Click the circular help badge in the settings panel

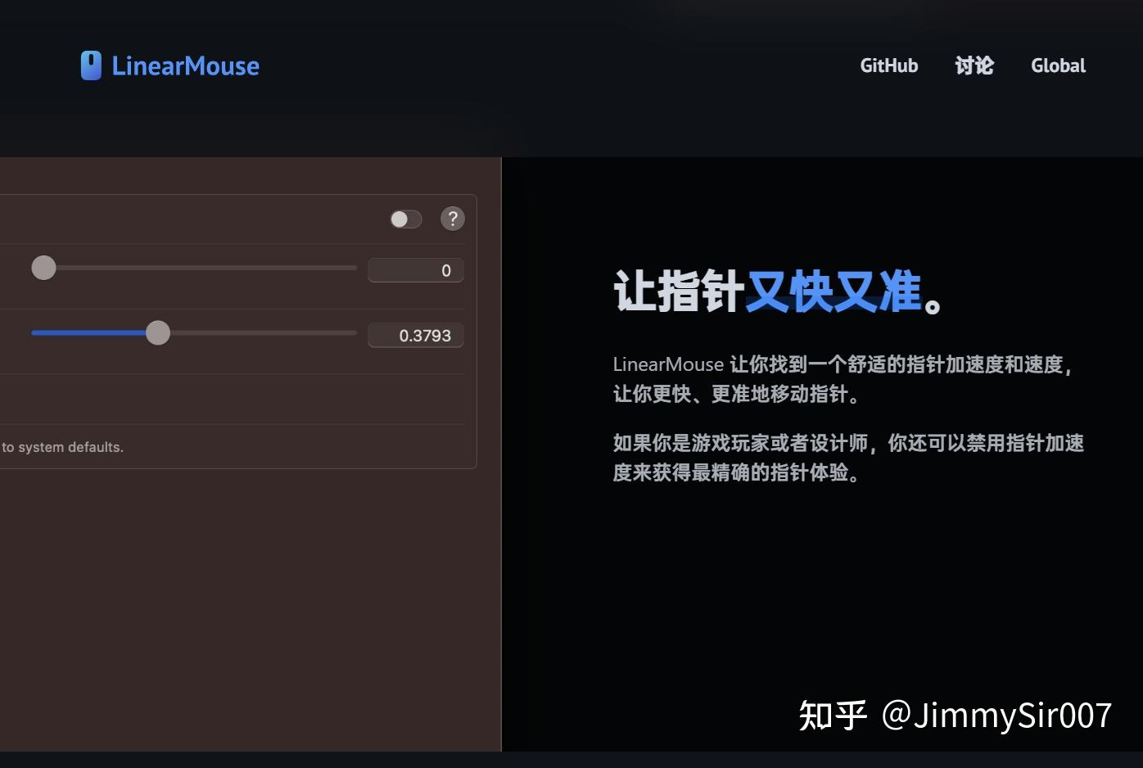(452, 219)
